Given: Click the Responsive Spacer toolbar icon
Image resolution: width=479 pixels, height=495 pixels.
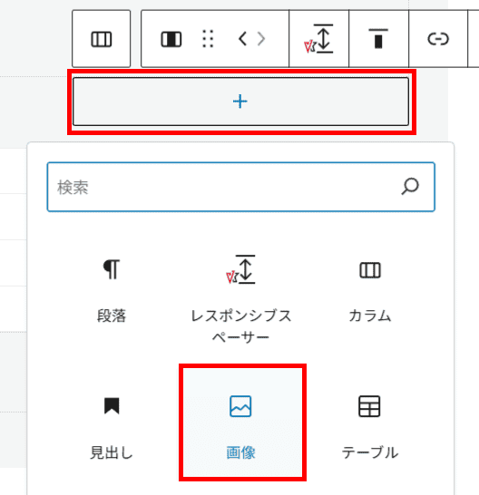Looking at the screenshot, I should [318, 39].
